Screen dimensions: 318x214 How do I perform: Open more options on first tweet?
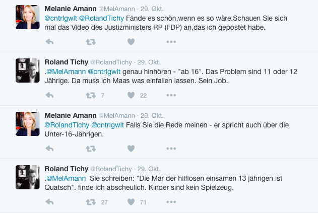point(171,42)
